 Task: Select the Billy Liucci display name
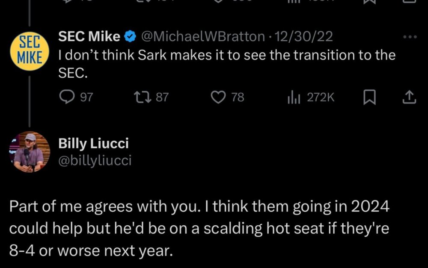point(93,144)
